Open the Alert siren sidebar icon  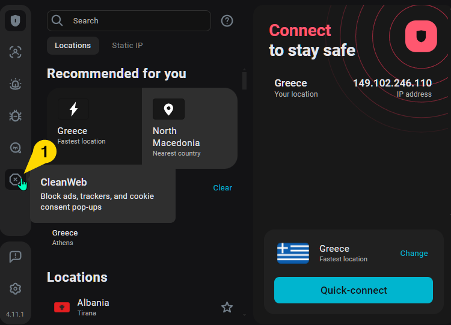click(x=15, y=84)
